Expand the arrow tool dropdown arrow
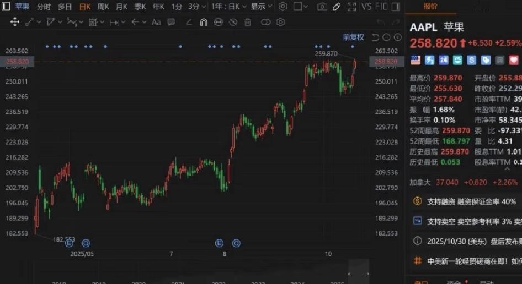 [144, 22]
